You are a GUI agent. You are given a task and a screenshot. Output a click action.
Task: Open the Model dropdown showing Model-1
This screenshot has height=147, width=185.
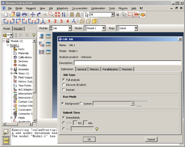(104, 28)
